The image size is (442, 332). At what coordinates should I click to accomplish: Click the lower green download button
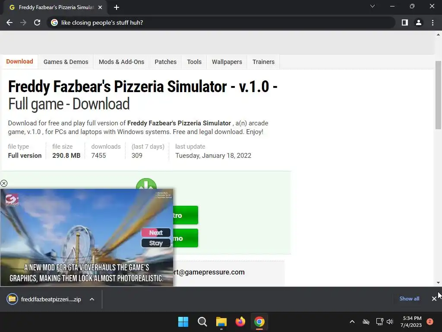(x=186, y=238)
